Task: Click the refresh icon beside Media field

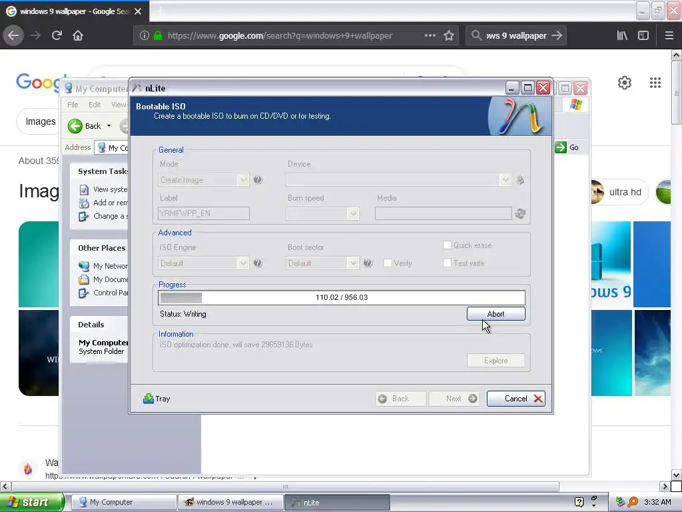Action: [520, 213]
